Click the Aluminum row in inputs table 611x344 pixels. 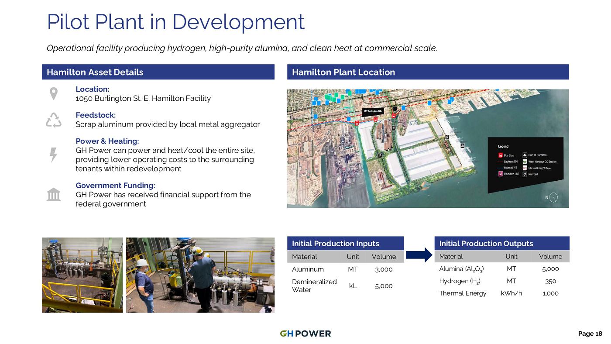345,269
